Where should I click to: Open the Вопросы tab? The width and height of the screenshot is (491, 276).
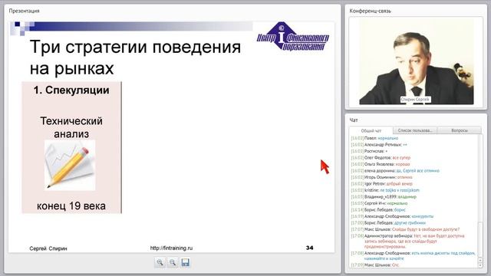click(x=459, y=130)
